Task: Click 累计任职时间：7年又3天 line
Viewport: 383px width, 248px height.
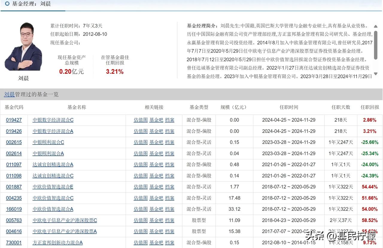Action: point(76,26)
